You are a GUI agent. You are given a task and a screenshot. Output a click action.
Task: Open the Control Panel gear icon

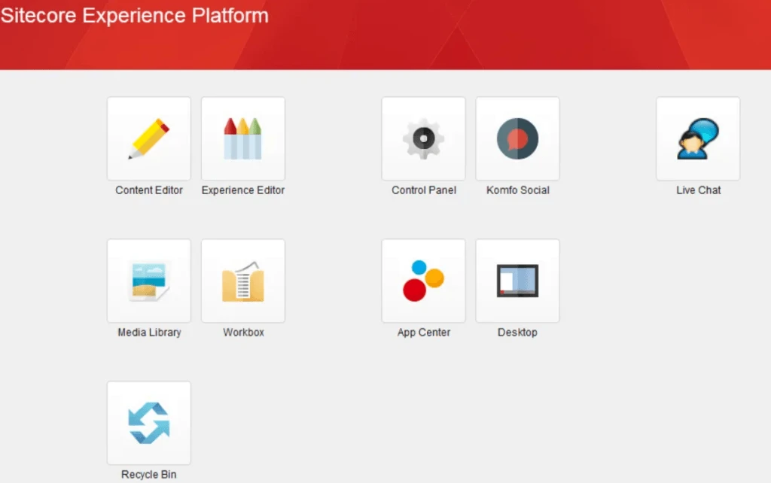(x=423, y=138)
